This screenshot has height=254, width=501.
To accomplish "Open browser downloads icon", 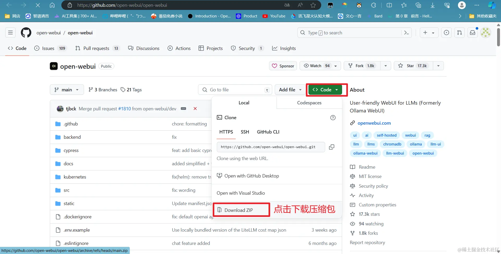I will (432, 5).
